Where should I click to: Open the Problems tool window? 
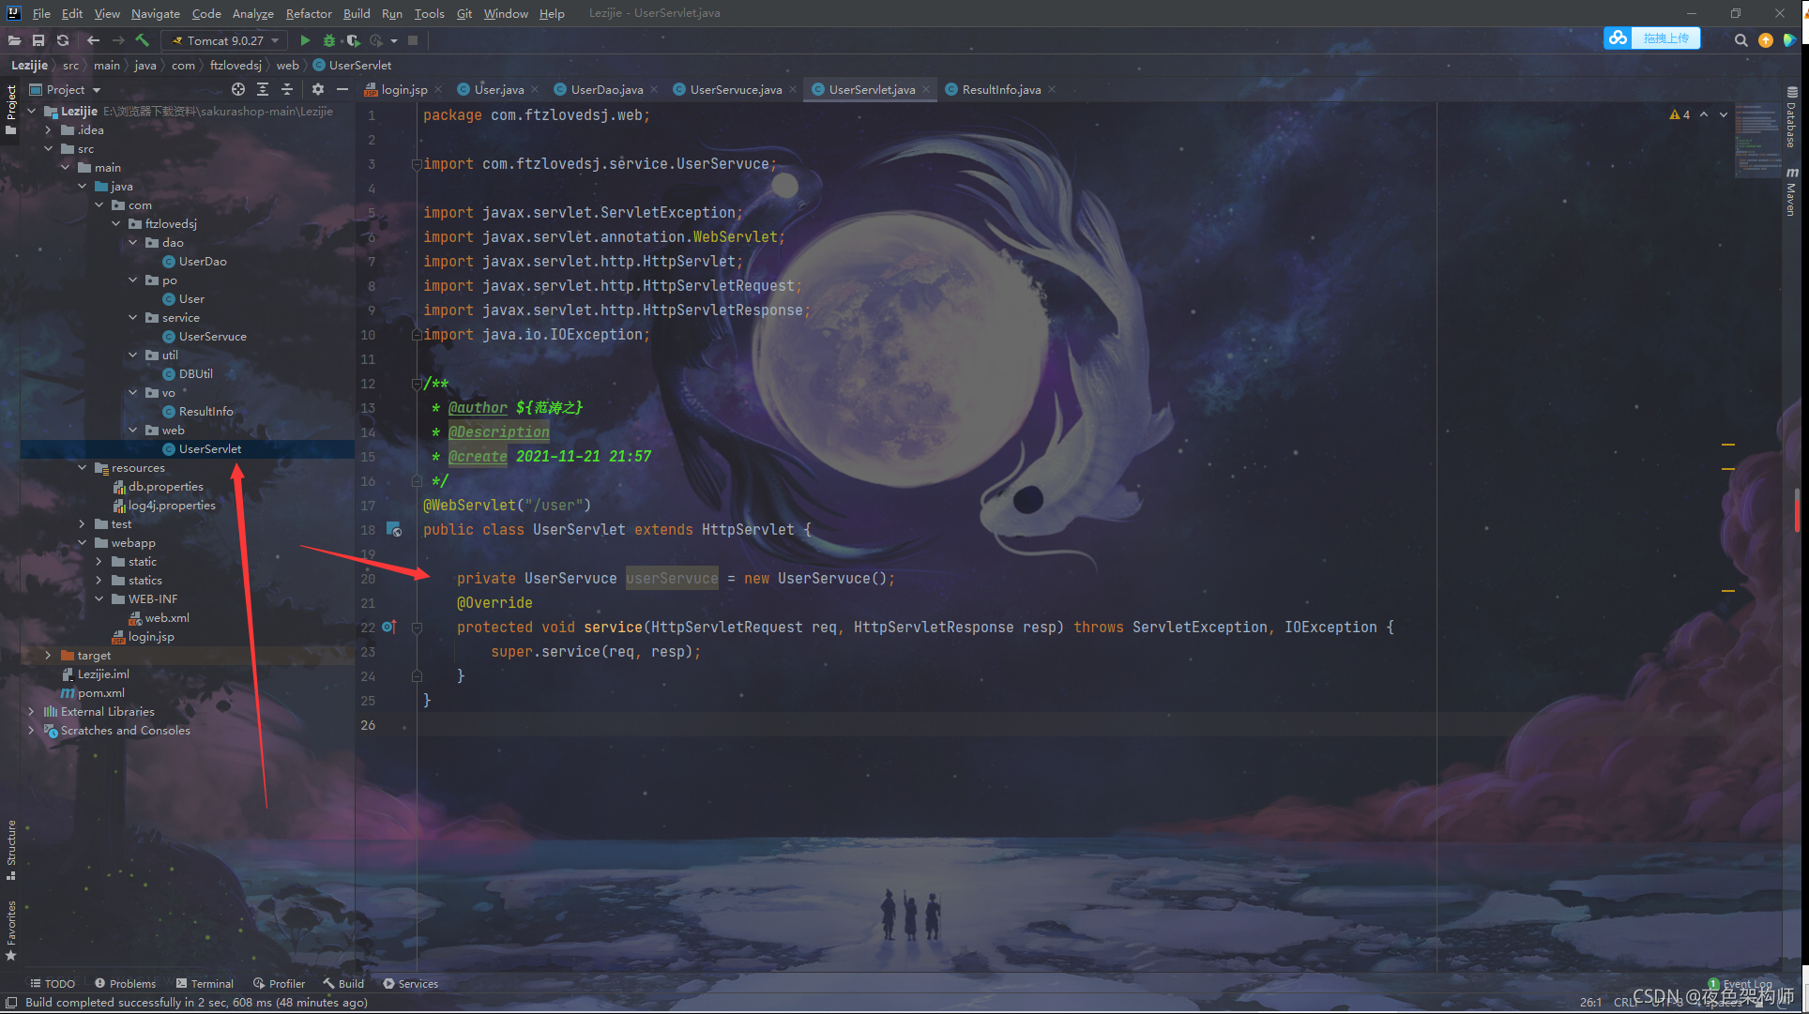(125, 983)
